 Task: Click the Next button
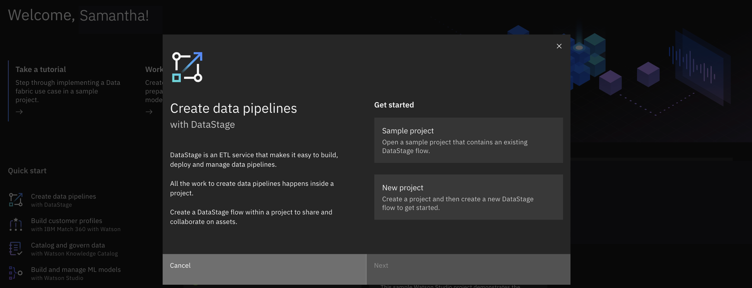[469, 269]
